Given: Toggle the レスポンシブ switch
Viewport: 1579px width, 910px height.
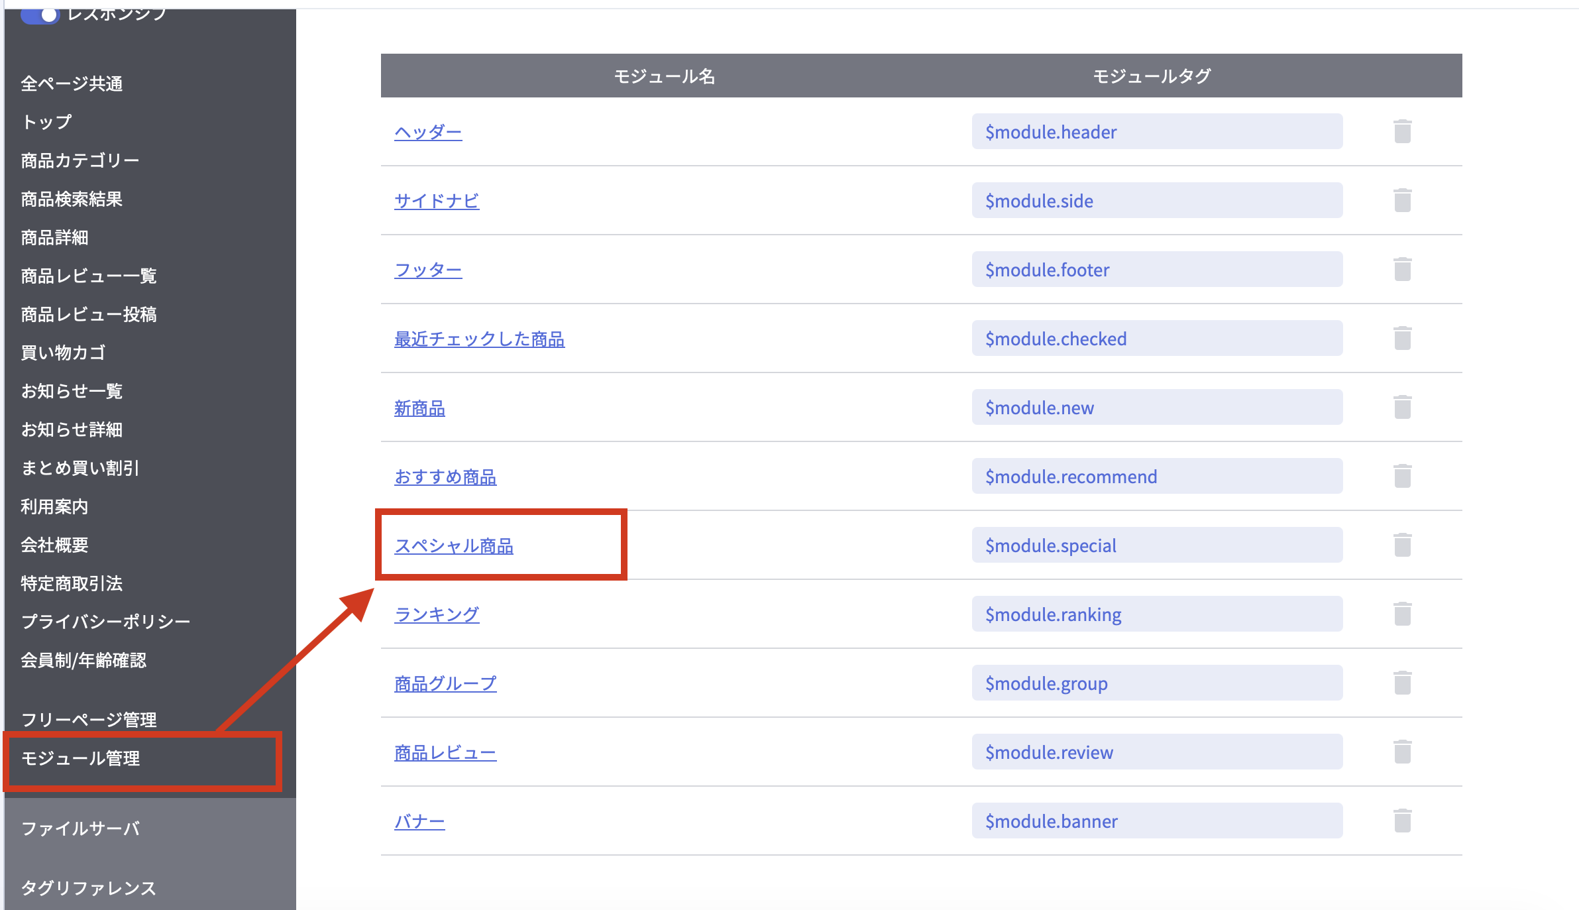Looking at the screenshot, I should tap(40, 15).
